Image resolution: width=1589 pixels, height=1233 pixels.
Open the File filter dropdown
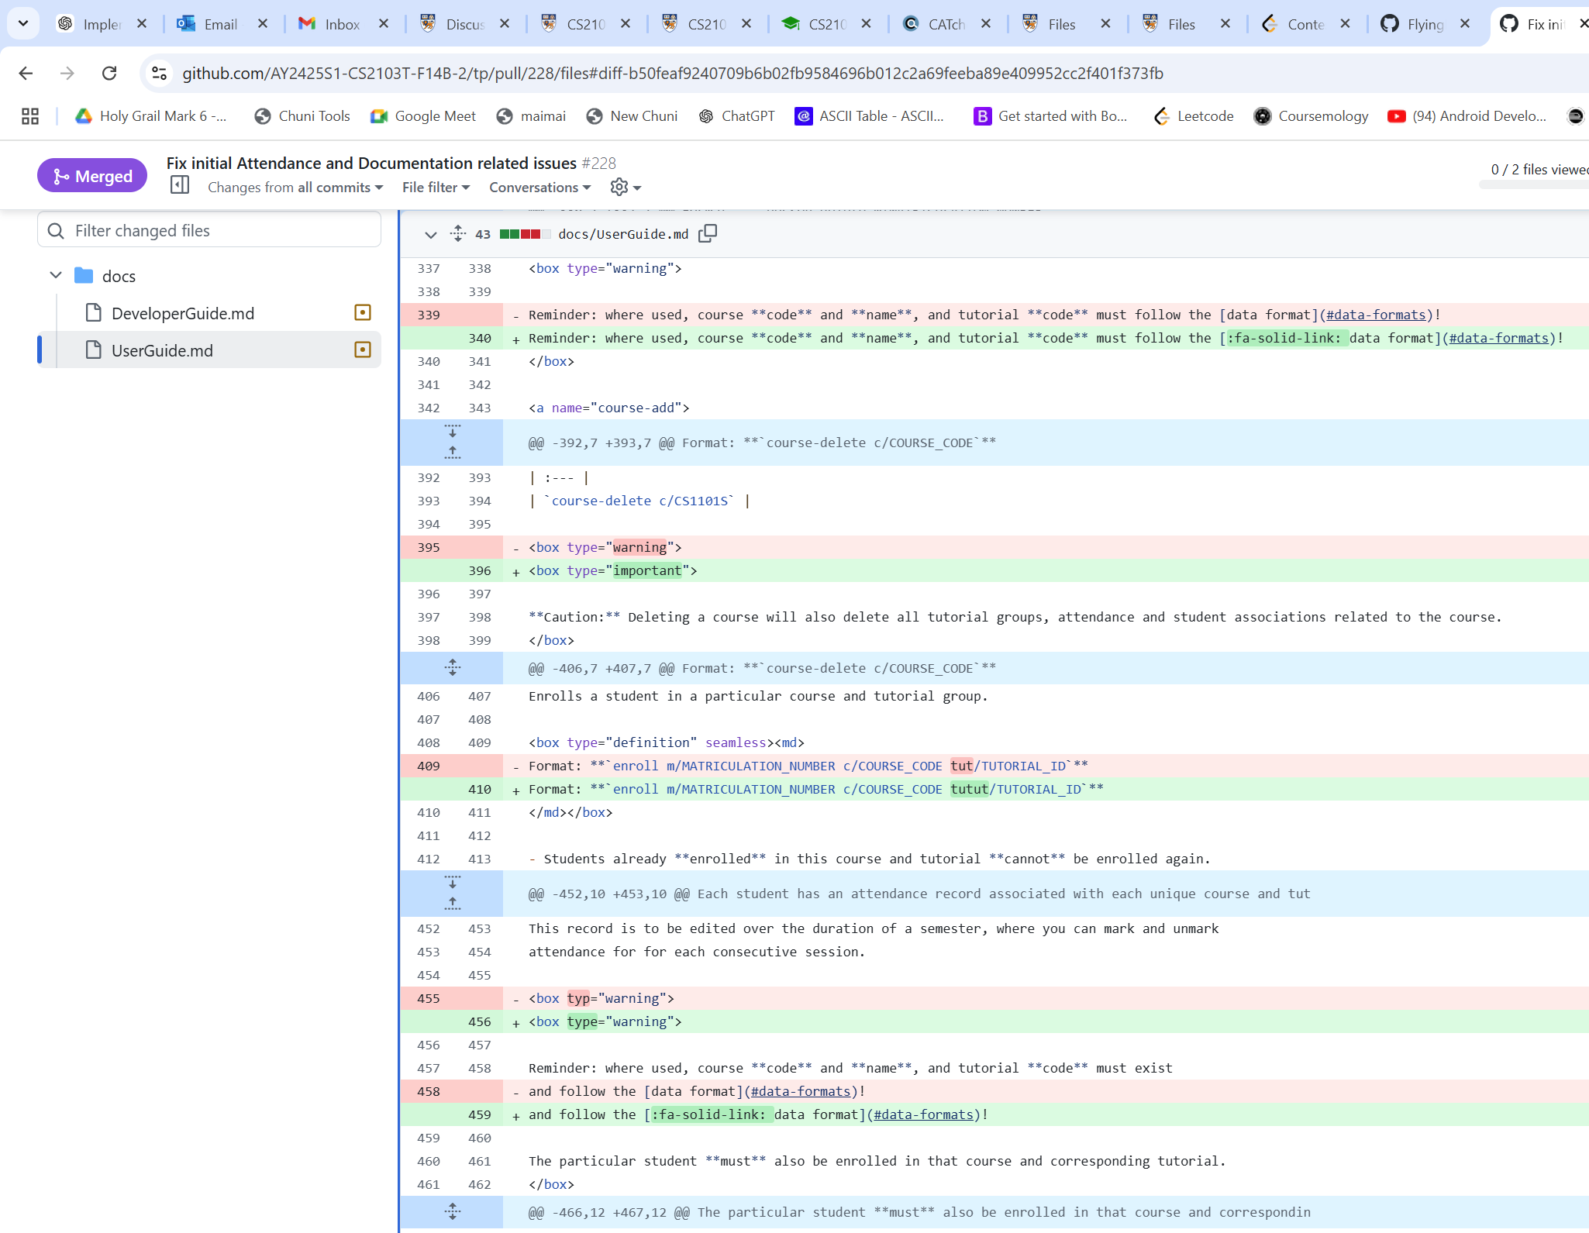[x=436, y=188]
